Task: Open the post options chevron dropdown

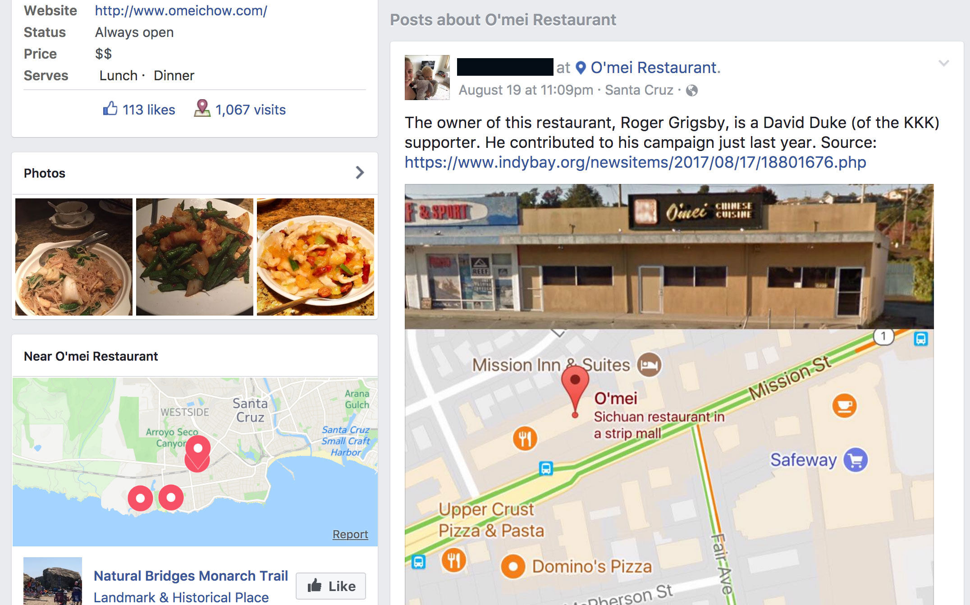Action: point(943,63)
